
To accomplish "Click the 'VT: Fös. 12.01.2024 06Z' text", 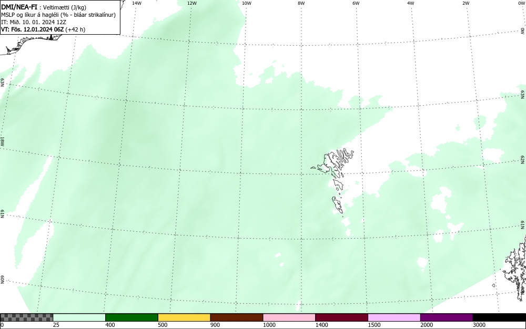I will coord(32,29).
